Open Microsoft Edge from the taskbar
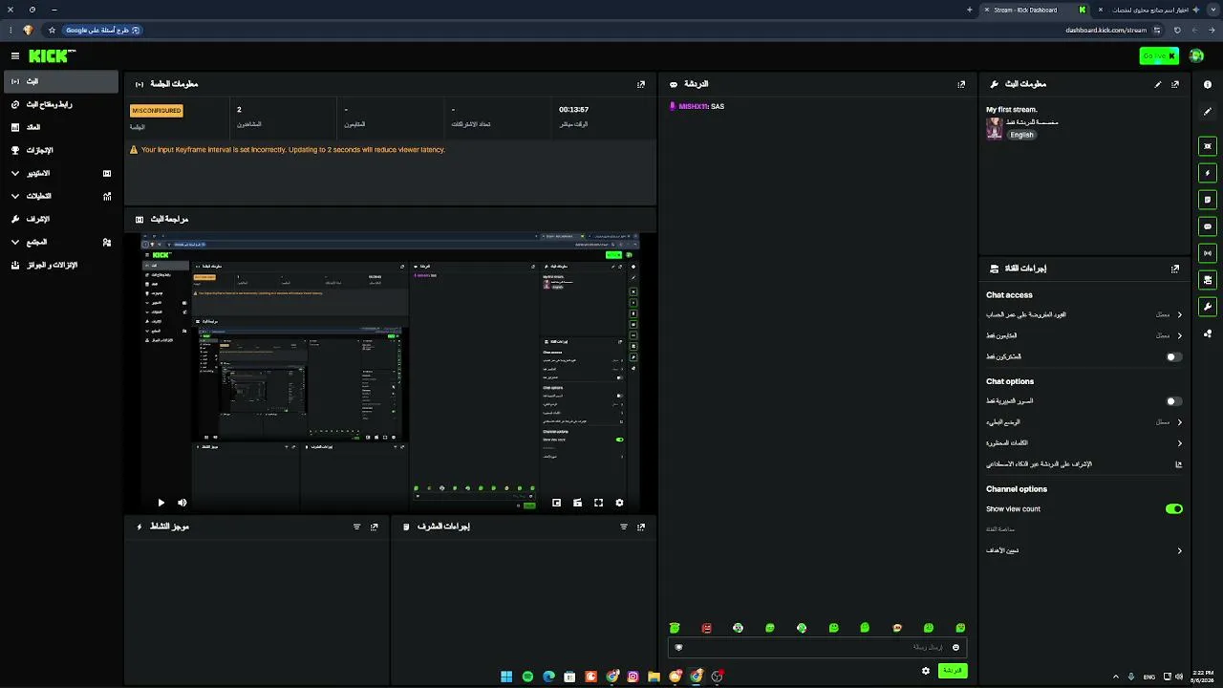The height and width of the screenshot is (688, 1223). pyautogui.click(x=548, y=677)
